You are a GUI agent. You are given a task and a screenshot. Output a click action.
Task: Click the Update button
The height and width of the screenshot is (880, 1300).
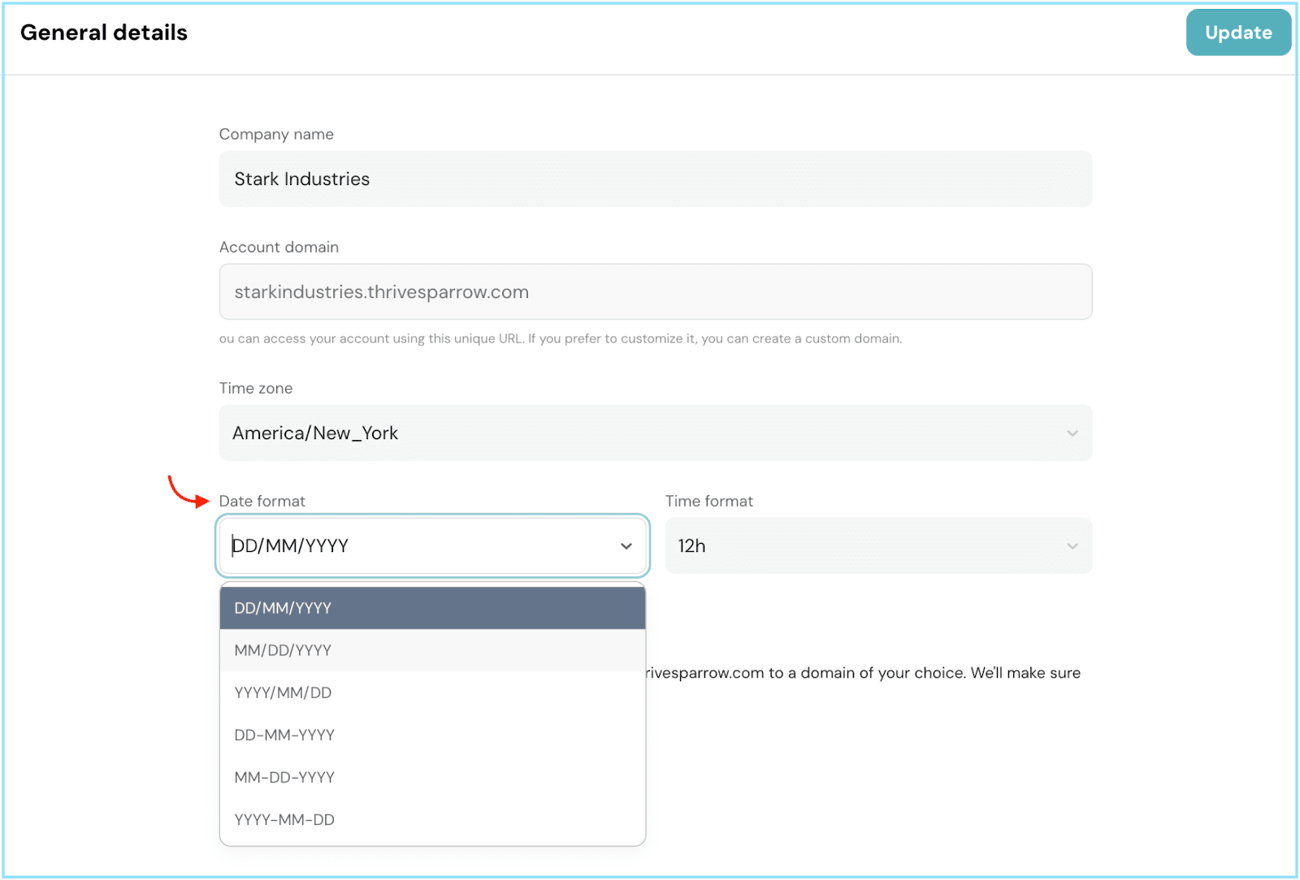pos(1237,32)
